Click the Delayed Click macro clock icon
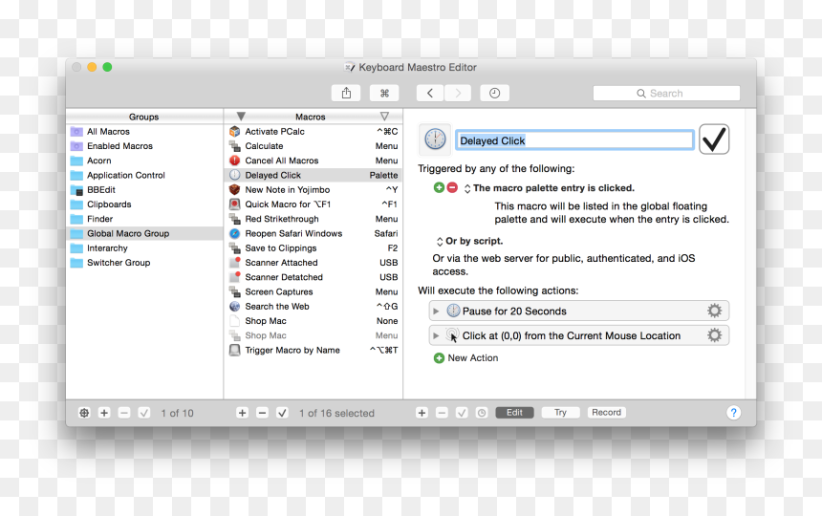 click(x=435, y=140)
